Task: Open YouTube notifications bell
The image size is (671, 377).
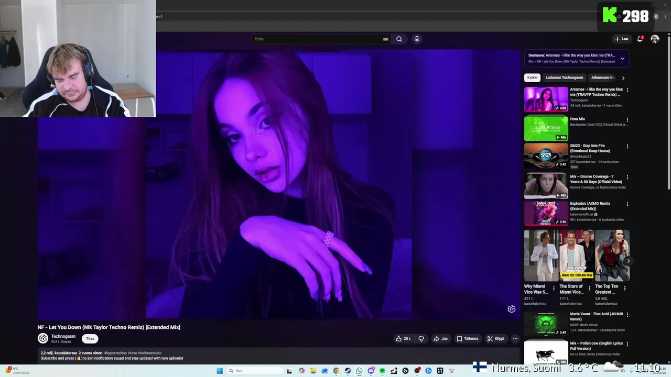Action: coord(640,39)
